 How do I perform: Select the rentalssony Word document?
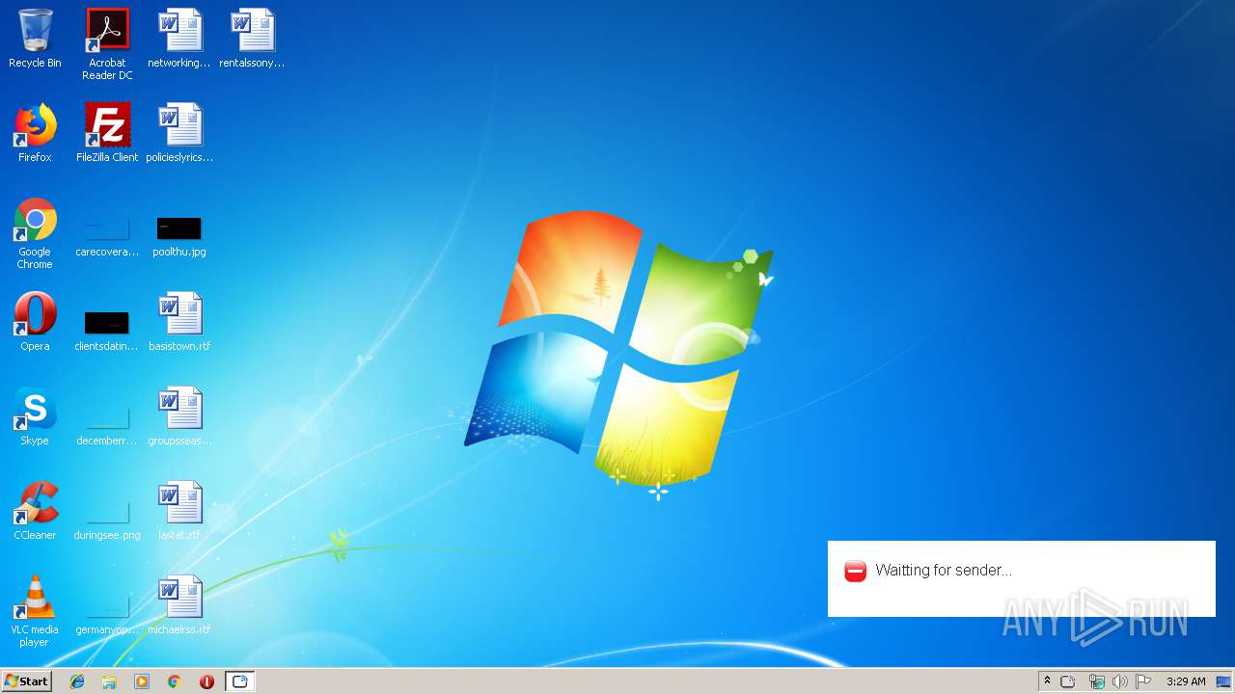(x=252, y=39)
